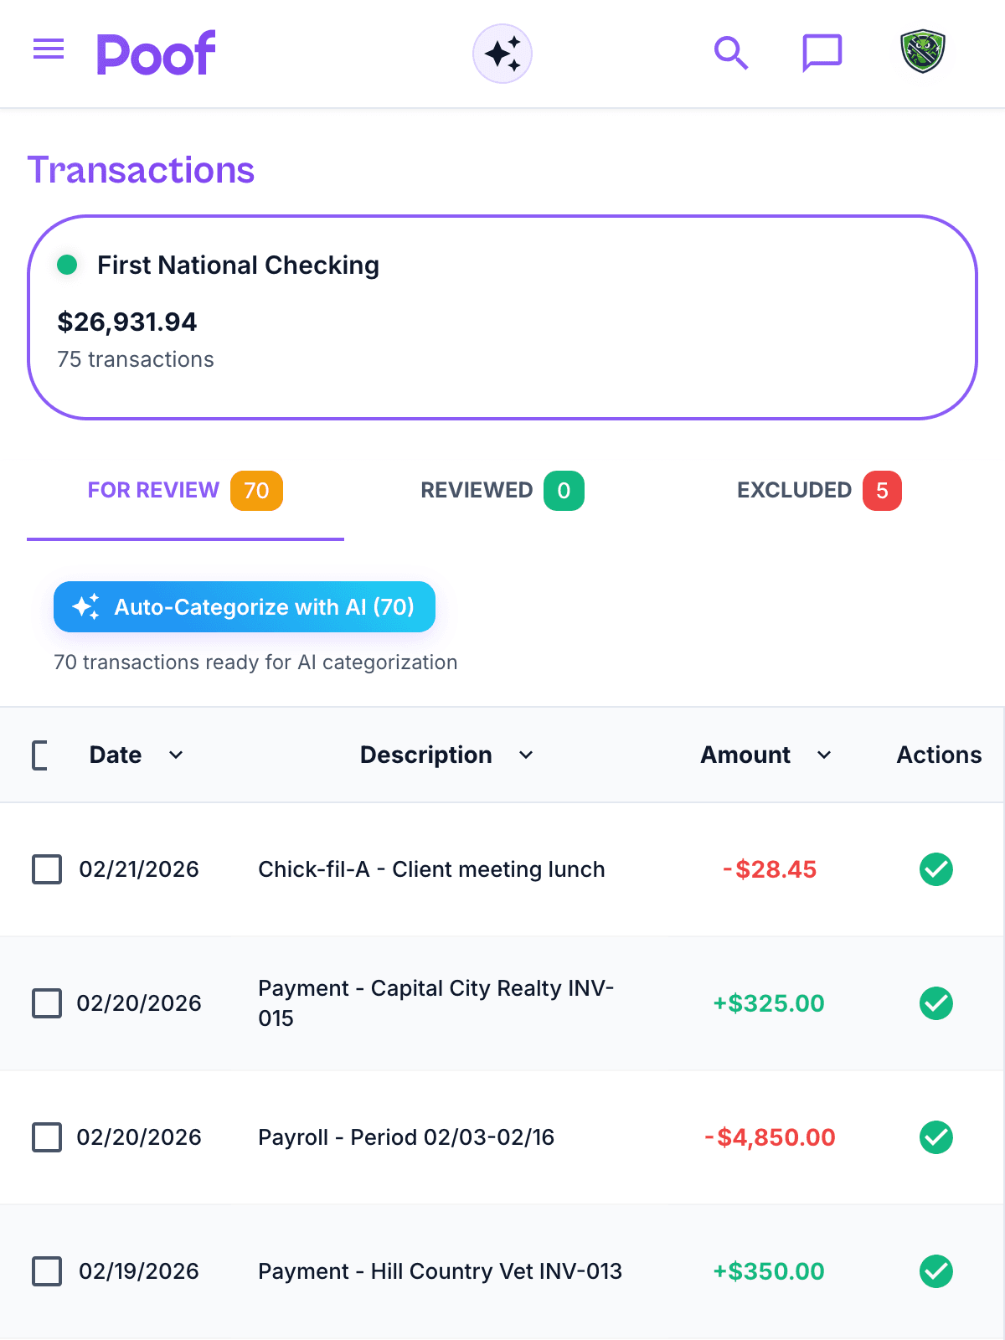
Task: Select the First National Checking account card
Action: click(x=502, y=317)
